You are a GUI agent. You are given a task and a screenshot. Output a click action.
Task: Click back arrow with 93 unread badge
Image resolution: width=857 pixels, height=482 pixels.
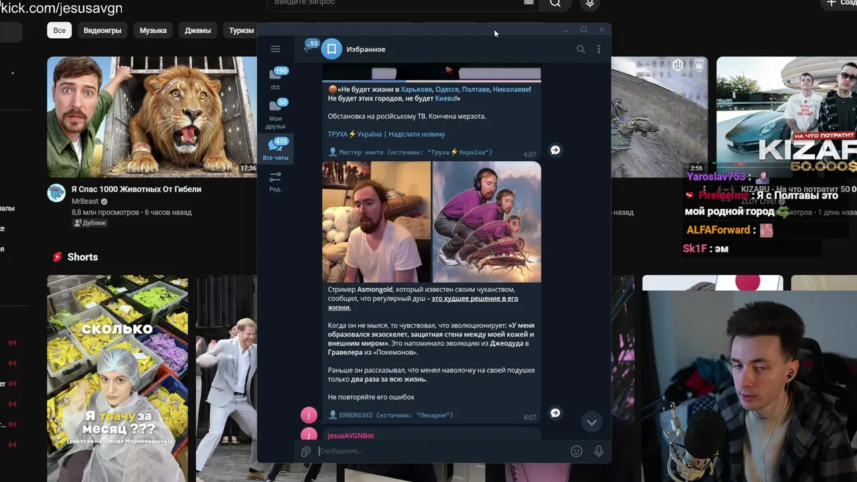(x=310, y=48)
